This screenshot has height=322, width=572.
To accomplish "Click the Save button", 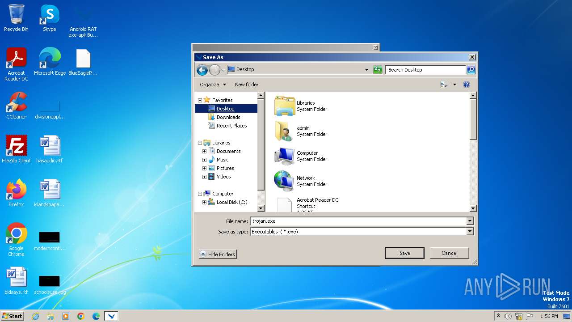I will click(x=404, y=253).
